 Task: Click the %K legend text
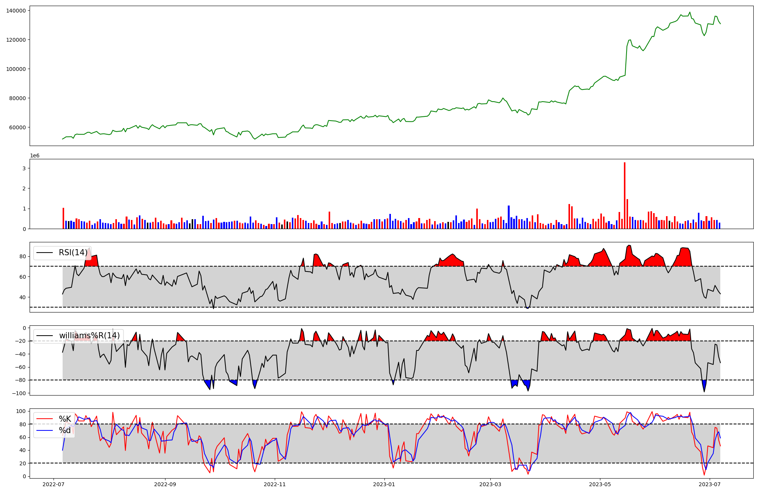click(65, 419)
